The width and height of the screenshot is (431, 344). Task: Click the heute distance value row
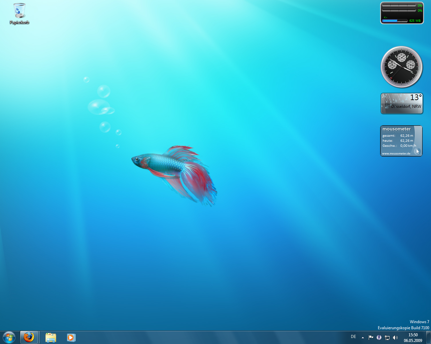398,141
